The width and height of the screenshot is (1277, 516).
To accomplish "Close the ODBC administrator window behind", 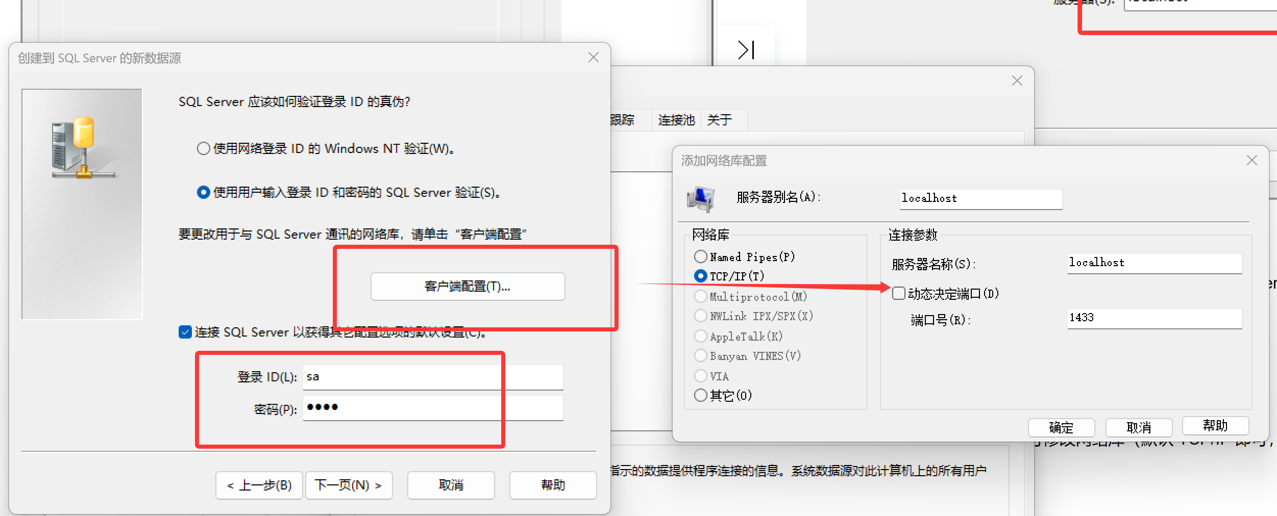I will point(1017,81).
